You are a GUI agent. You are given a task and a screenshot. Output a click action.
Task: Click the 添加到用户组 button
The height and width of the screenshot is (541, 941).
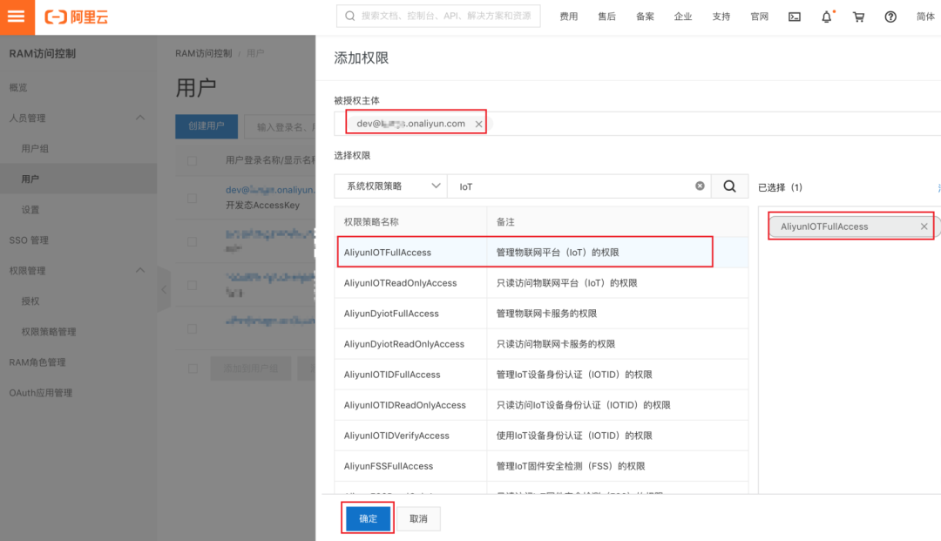251,369
